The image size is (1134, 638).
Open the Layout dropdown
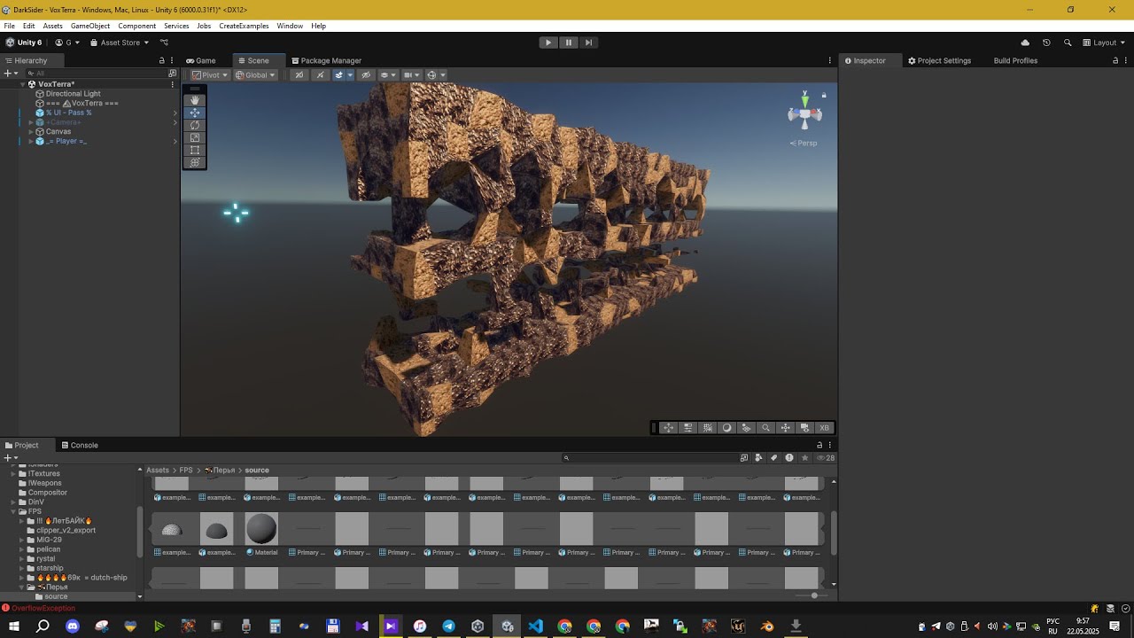pyautogui.click(x=1104, y=43)
